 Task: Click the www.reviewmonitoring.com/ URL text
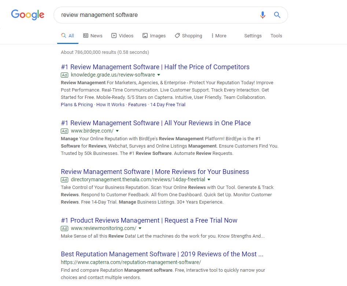point(104,228)
